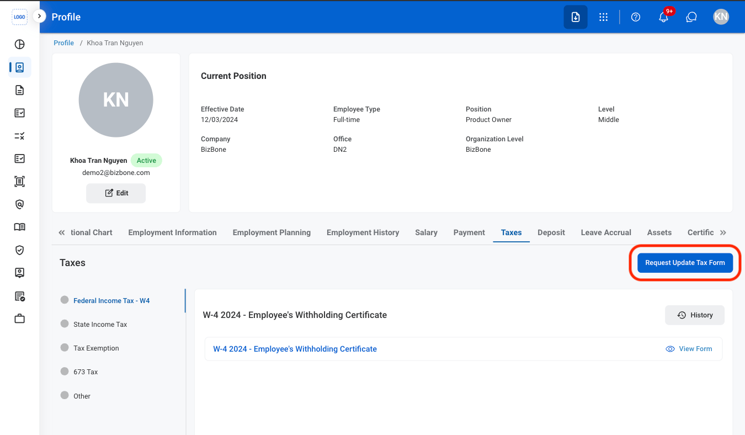Switch to the Salary tab
This screenshot has height=435, width=745.
[426, 232]
